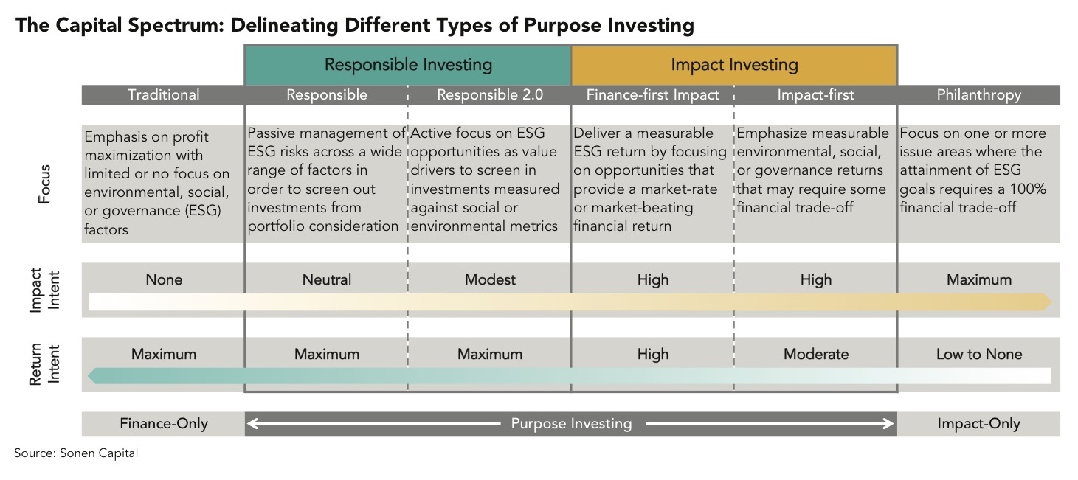The width and height of the screenshot is (1078, 480).
Task: Select the Philanthropy column heading
Action: point(978,94)
